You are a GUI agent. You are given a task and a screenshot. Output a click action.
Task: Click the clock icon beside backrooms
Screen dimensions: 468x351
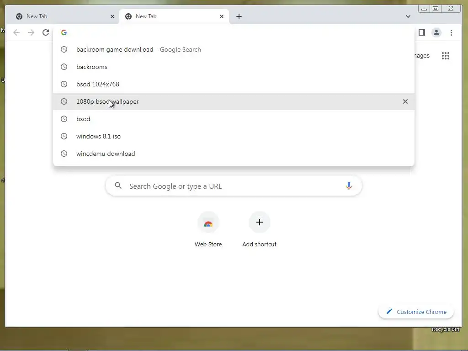(64, 67)
